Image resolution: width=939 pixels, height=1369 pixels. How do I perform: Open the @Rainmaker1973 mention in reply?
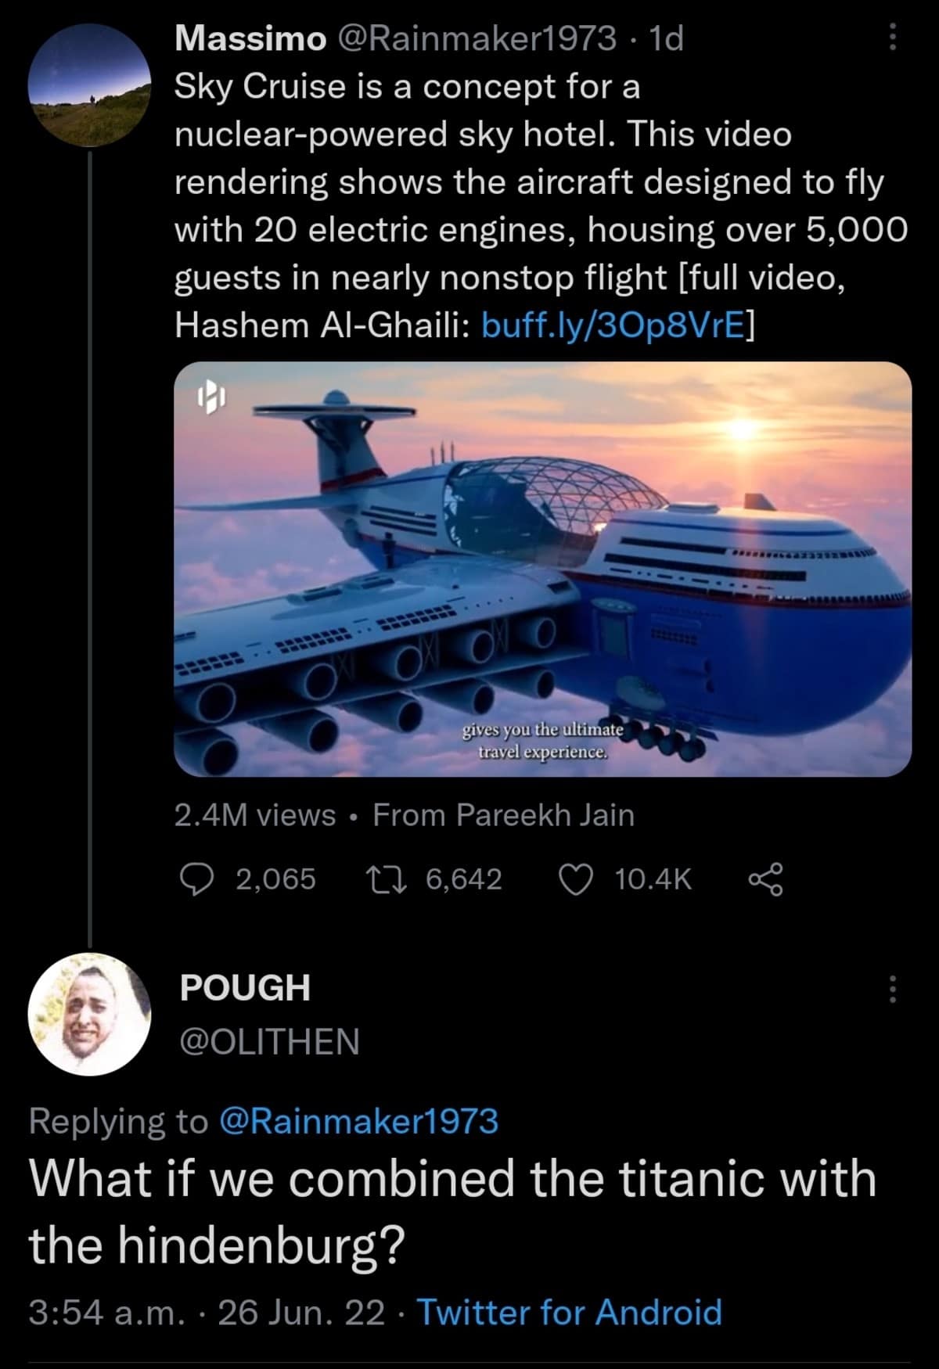pyautogui.click(x=360, y=1121)
